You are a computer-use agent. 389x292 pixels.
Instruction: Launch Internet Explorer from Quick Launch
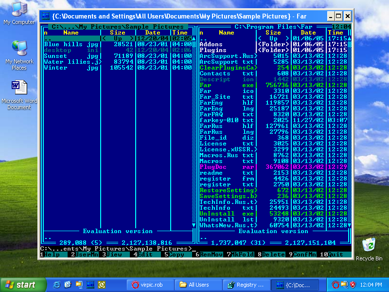point(56,285)
